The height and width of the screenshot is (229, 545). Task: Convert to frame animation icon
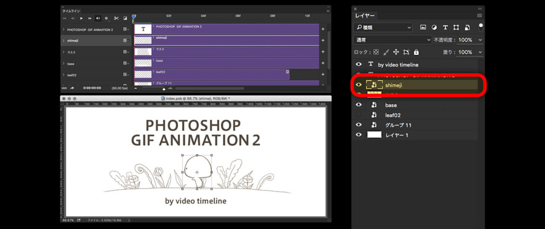(64, 89)
